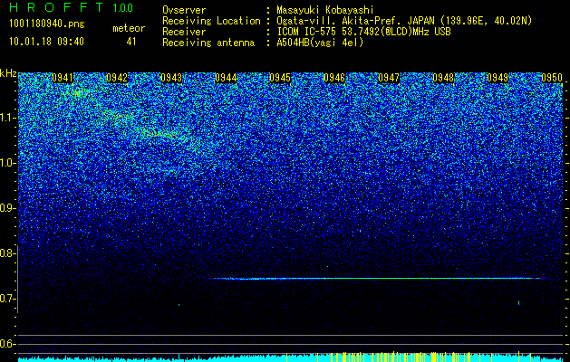Click the 0945 time marker
Screen dimensions: 570x362
pyautogui.click(x=280, y=78)
